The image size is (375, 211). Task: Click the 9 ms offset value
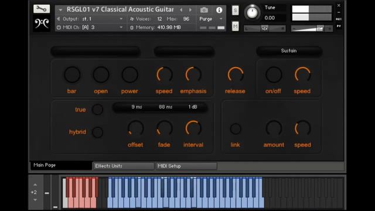137,107
